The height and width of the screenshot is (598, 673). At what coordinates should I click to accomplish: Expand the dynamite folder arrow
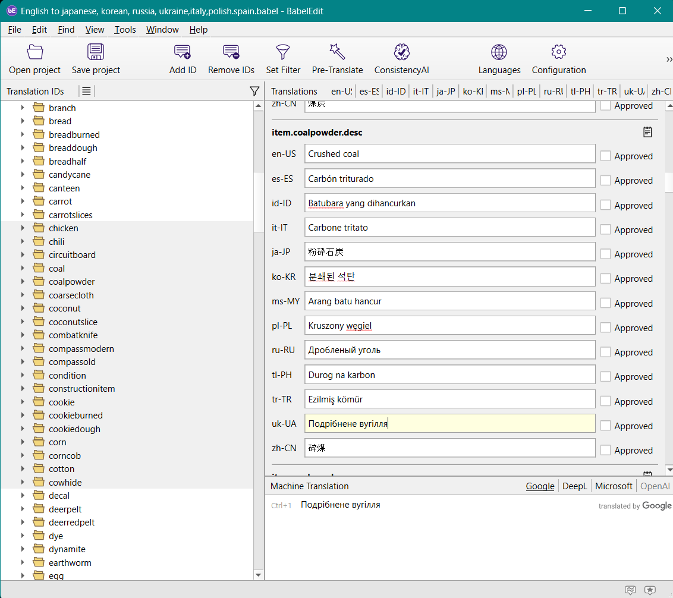pos(23,549)
